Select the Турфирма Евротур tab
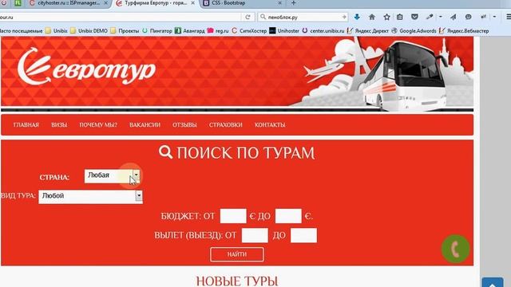Screen dimensions: 511x287 155,3
